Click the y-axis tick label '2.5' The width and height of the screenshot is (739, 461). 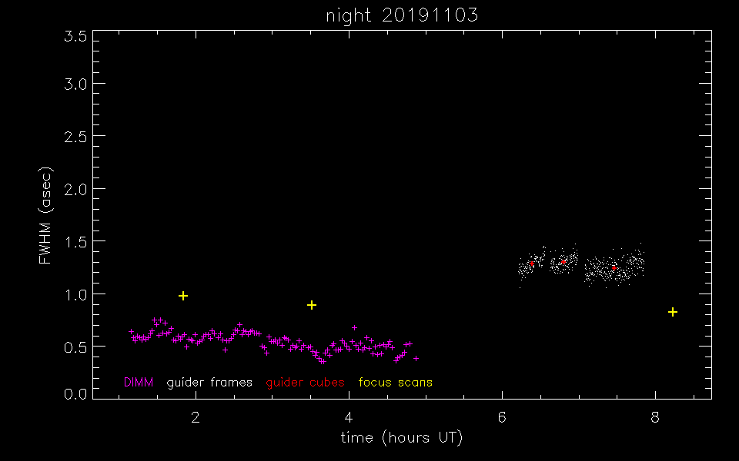coord(75,137)
